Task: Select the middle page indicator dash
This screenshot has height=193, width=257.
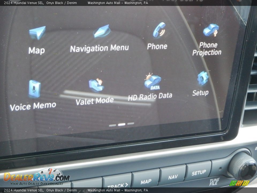Action: click(x=122, y=125)
